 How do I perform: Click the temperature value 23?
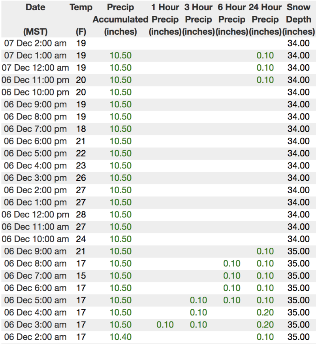coord(81,166)
